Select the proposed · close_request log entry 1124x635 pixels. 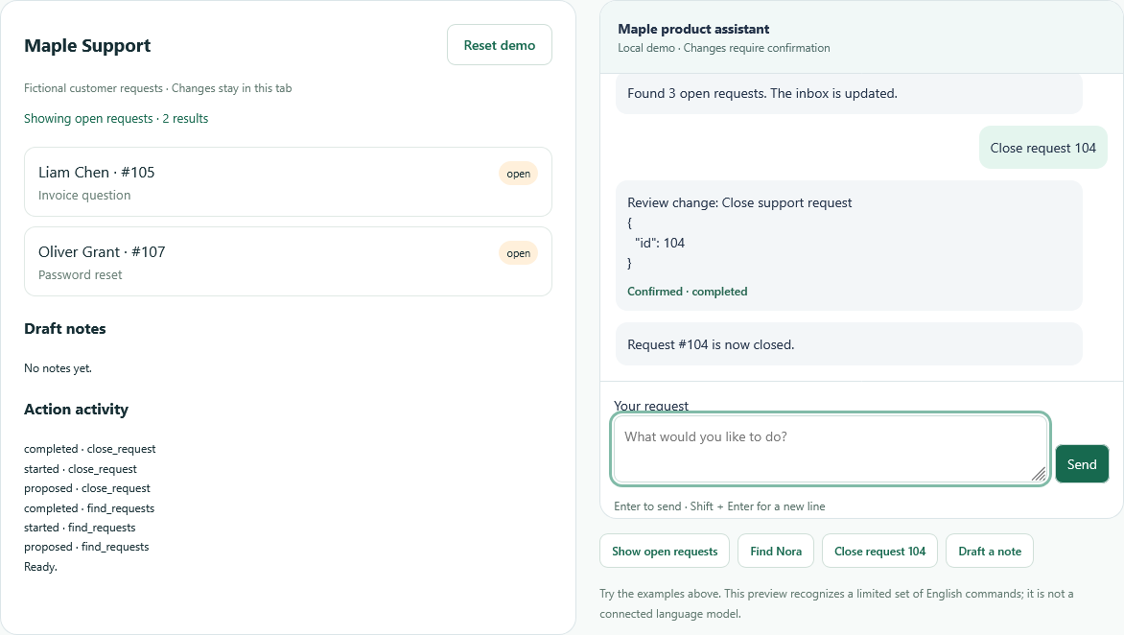click(x=86, y=488)
